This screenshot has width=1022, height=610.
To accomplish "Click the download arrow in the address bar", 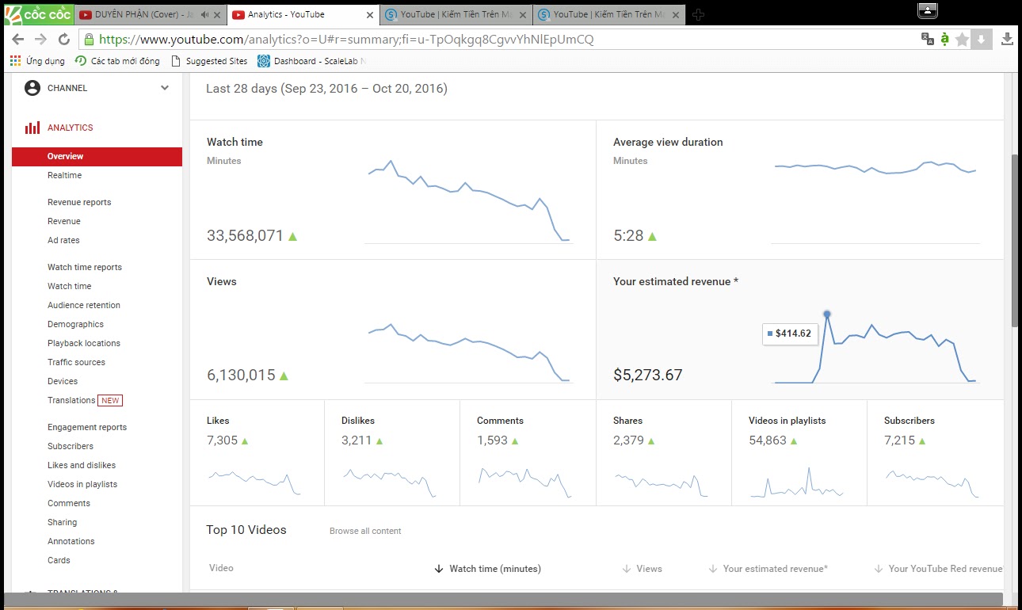I will click(x=981, y=40).
